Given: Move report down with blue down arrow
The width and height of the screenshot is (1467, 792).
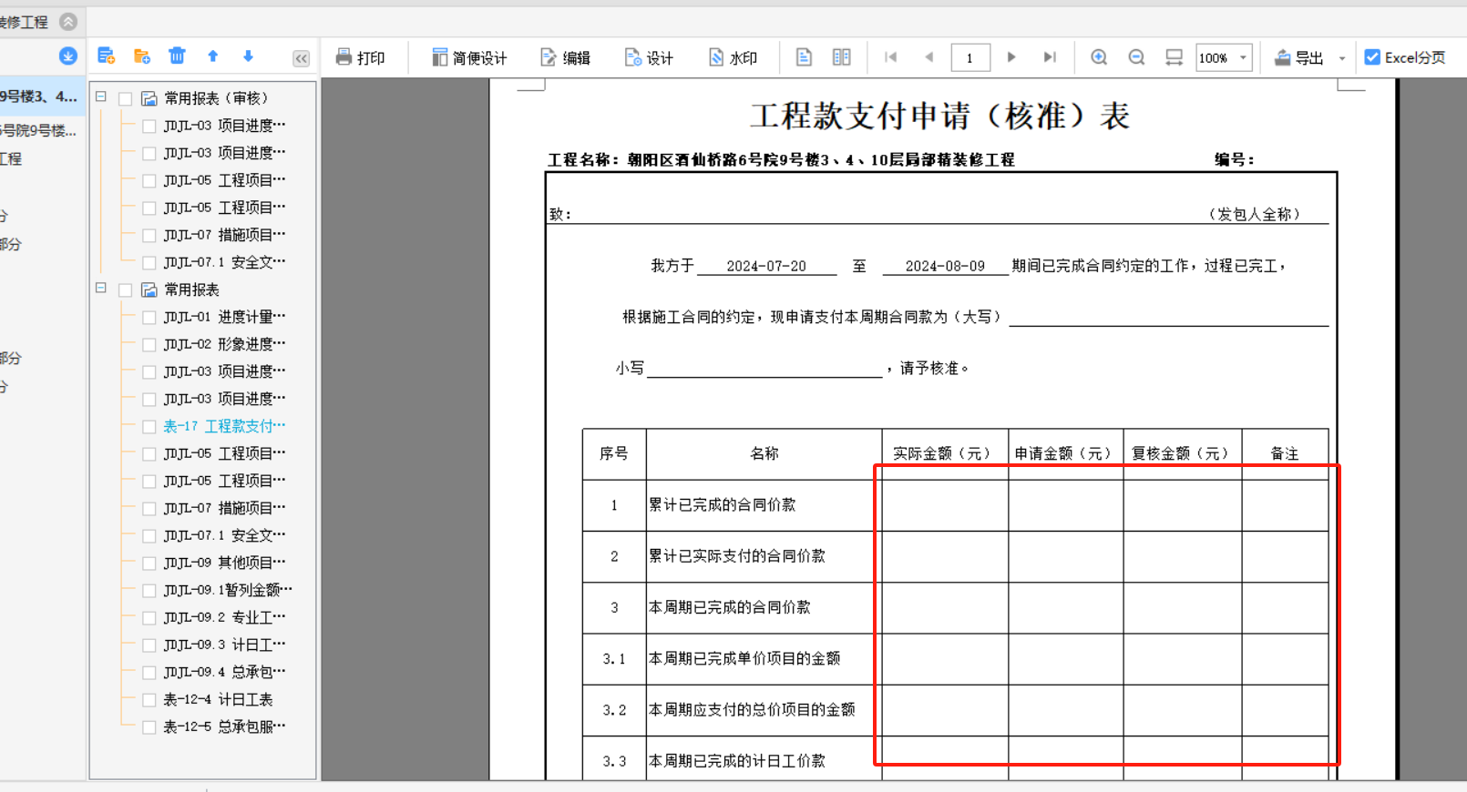Looking at the screenshot, I should [248, 56].
